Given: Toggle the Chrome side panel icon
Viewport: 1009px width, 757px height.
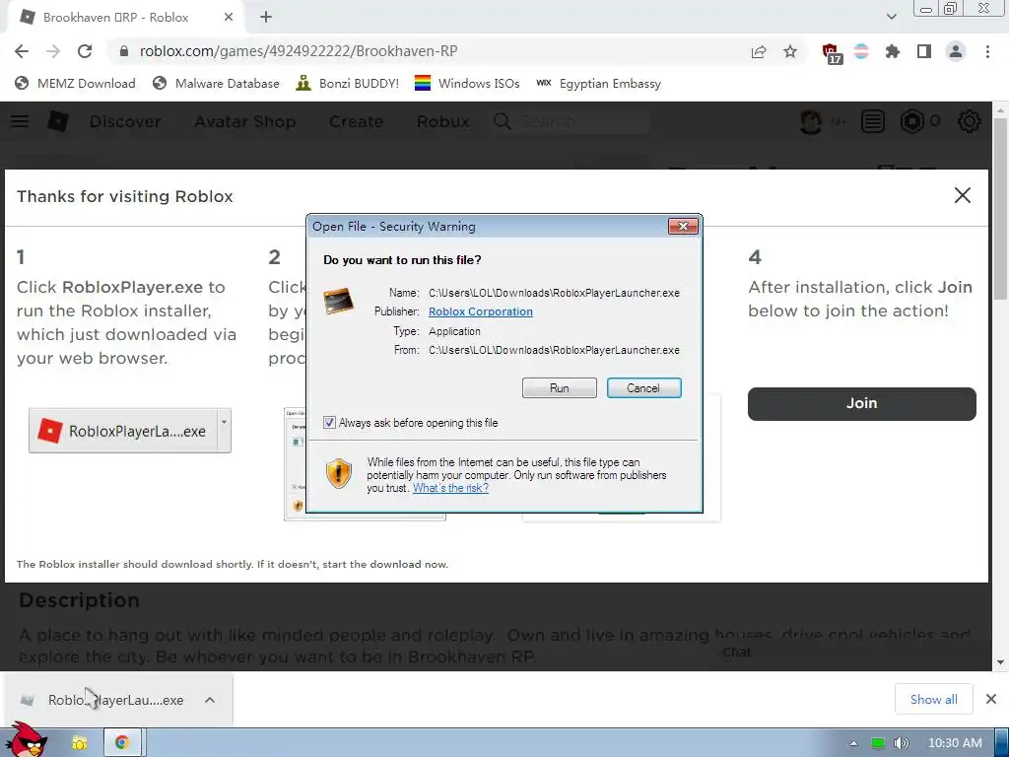Looking at the screenshot, I should [x=924, y=51].
